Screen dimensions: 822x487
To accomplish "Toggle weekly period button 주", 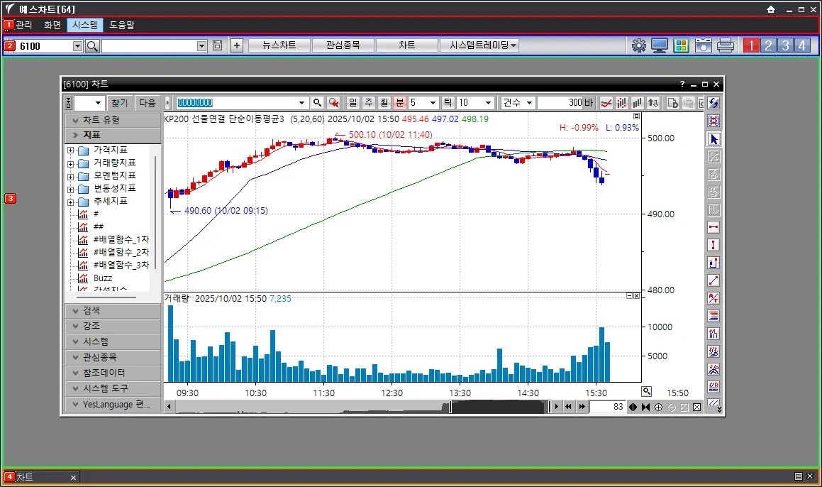I will tap(369, 103).
